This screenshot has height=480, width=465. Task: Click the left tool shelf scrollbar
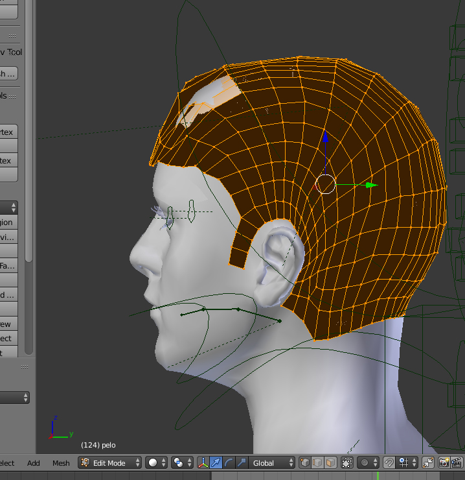click(28, 131)
